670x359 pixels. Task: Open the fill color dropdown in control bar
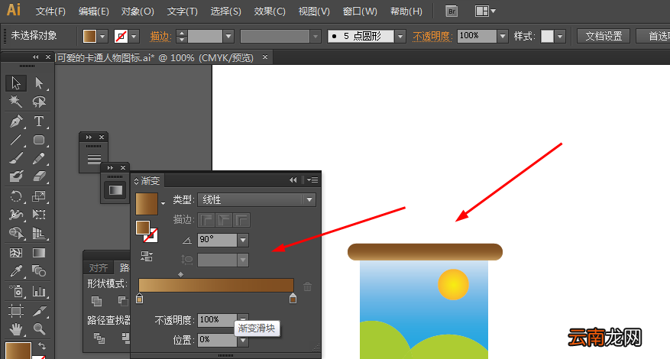[x=102, y=37]
